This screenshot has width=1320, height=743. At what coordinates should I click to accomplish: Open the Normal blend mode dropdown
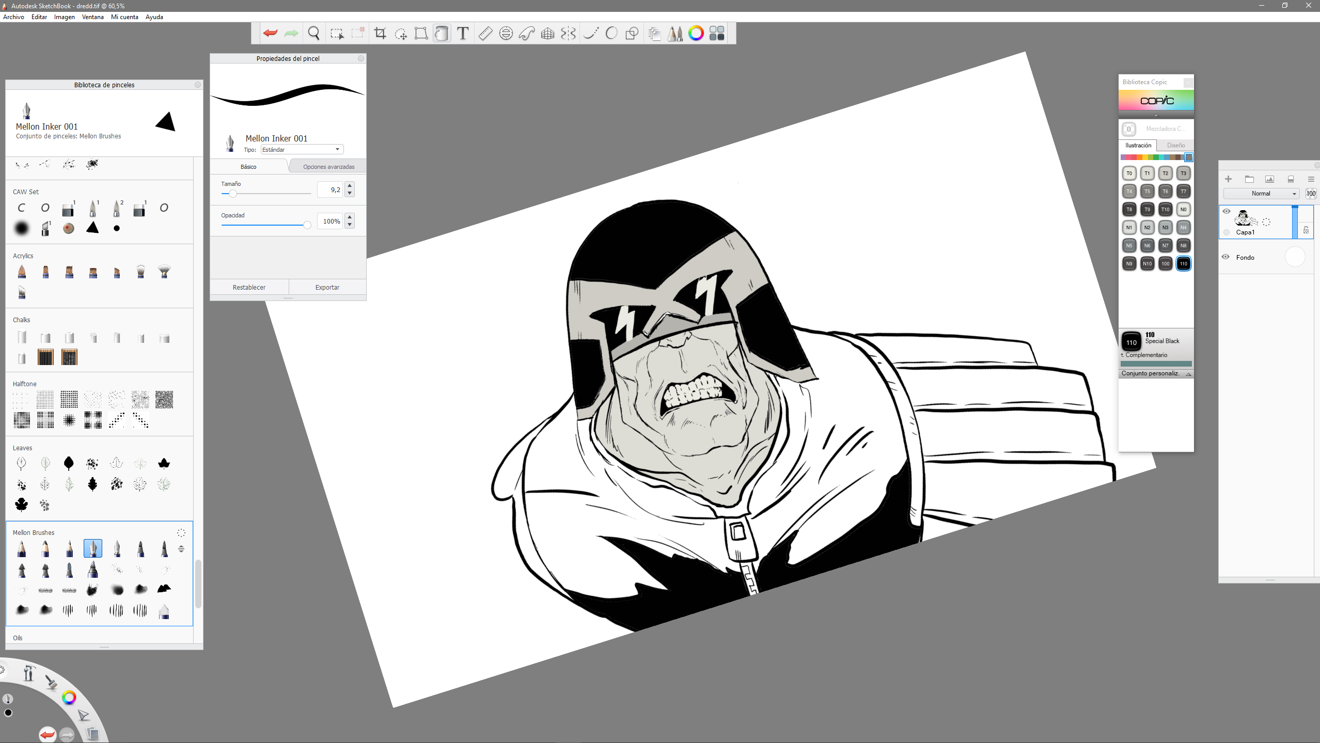point(1261,194)
